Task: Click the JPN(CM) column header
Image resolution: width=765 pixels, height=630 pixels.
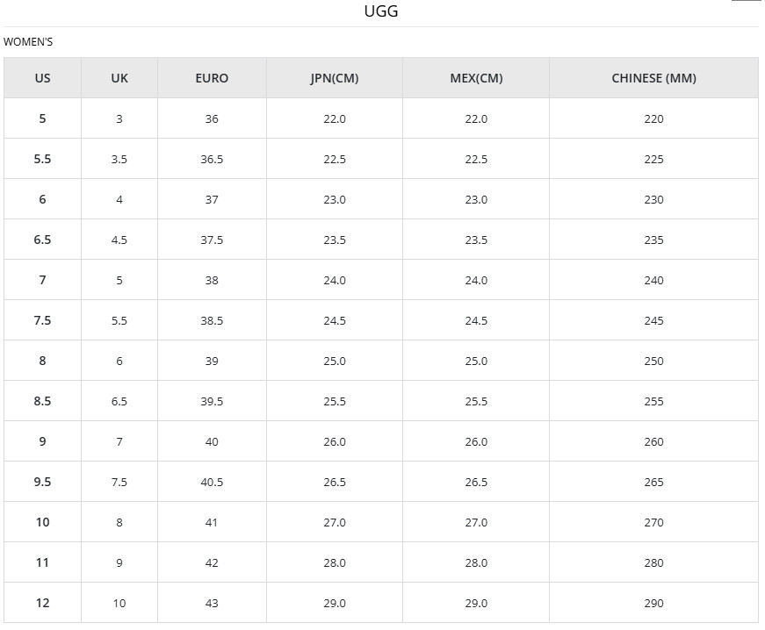Action: tap(335, 78)
